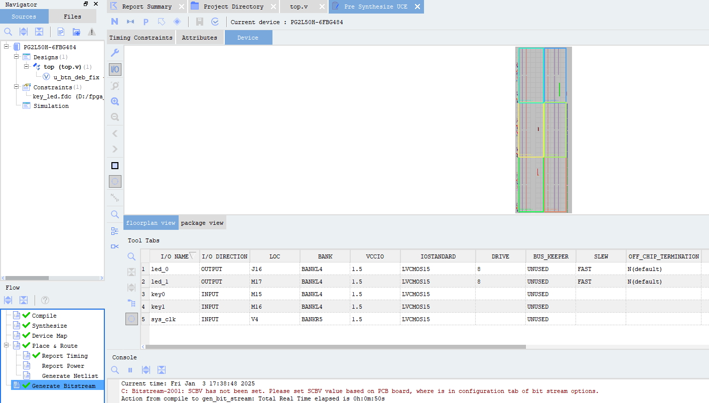Toggle the rectangle selection mode in the device sidebar

pyautogui.click(x=114, y=165)
